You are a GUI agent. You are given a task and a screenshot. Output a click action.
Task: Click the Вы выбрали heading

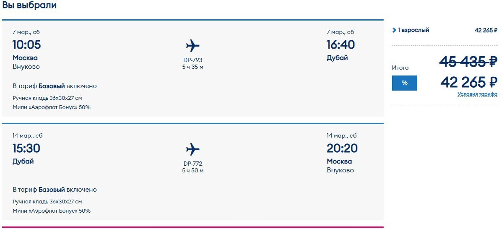29,5
